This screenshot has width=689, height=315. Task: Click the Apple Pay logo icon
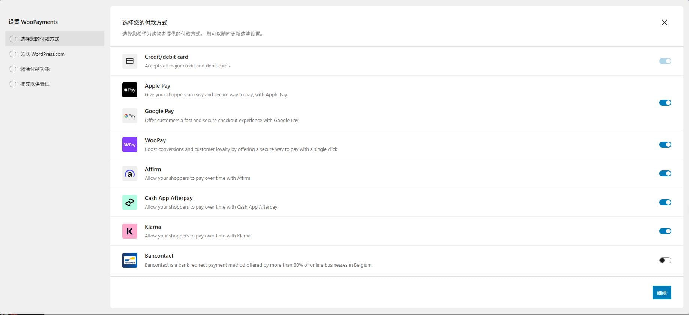point(130,90)
